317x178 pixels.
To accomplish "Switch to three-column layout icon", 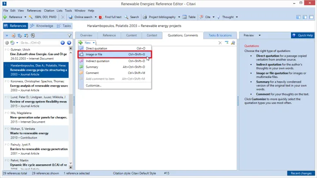I will point(298,17).
